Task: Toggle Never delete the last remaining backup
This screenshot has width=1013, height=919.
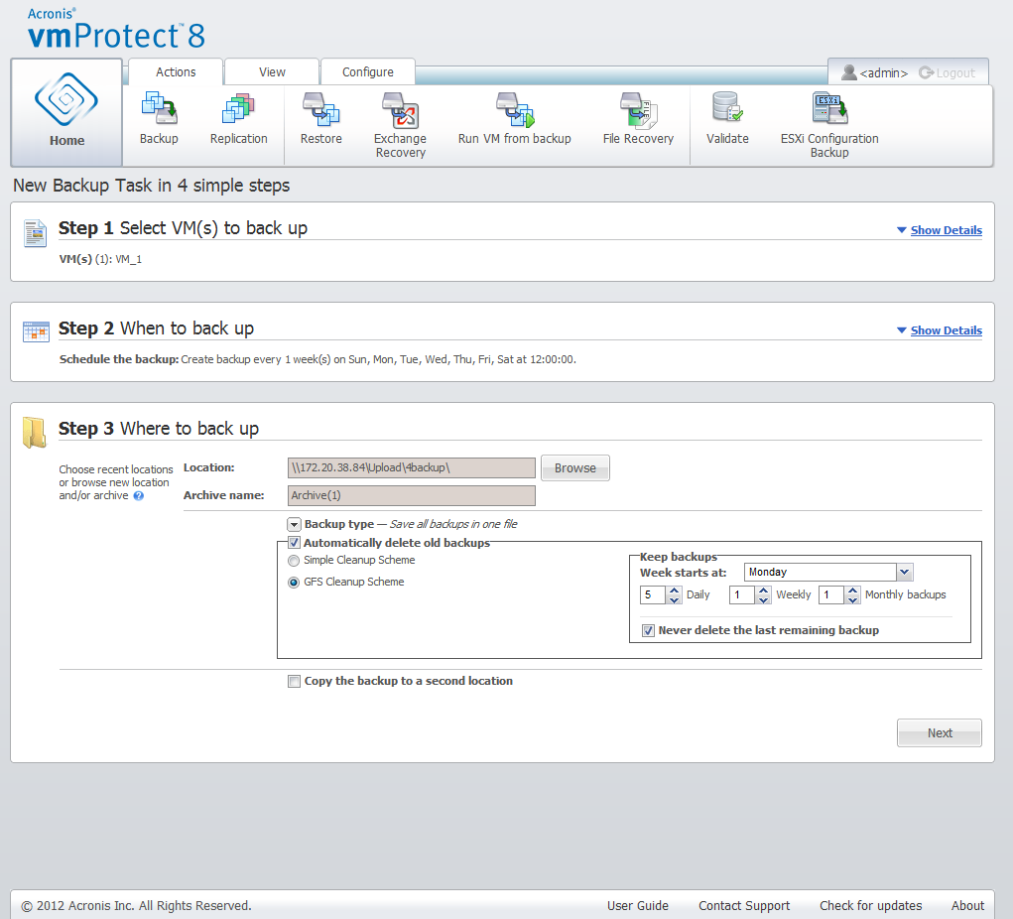Action: [x=648, y=631]
